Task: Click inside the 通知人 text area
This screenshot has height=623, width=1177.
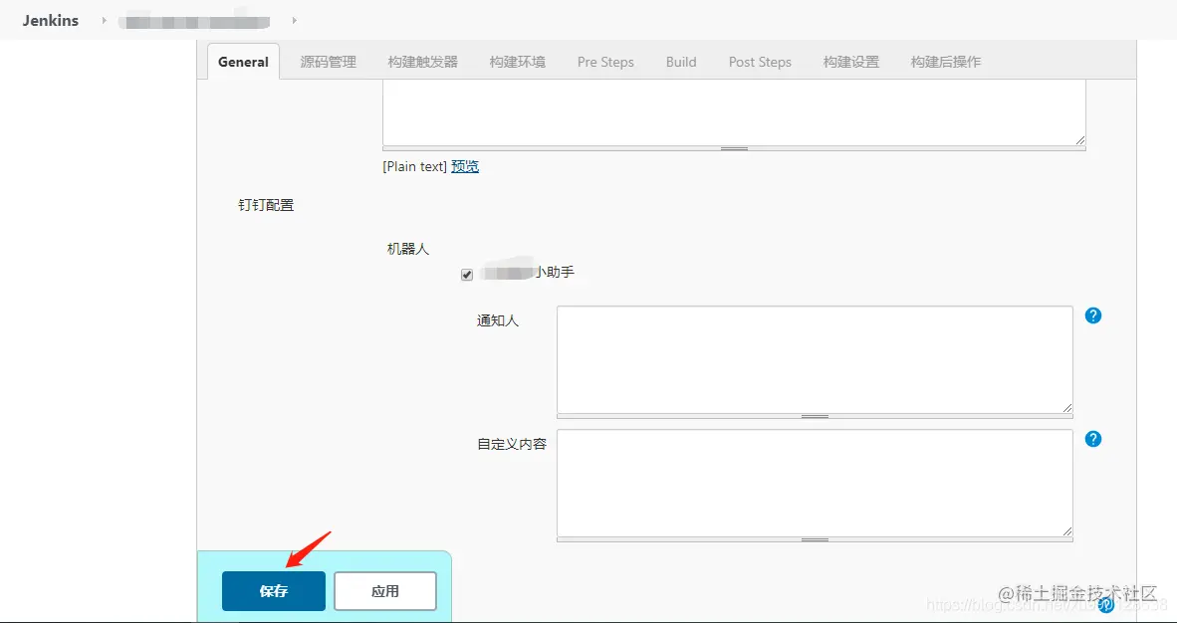Action: (815, 359)
